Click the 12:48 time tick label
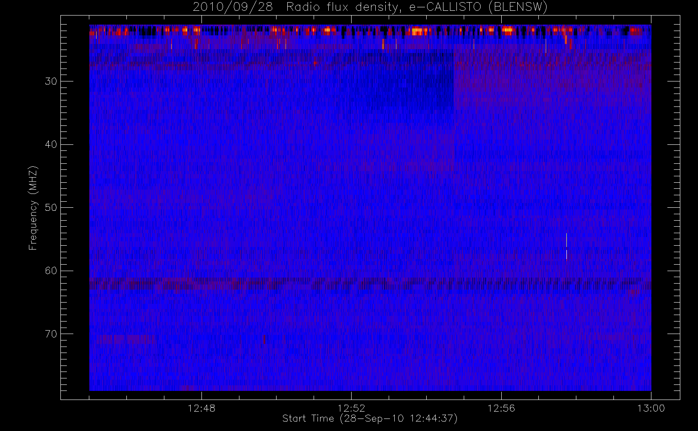698x431 pixels. tap(201, 408)
